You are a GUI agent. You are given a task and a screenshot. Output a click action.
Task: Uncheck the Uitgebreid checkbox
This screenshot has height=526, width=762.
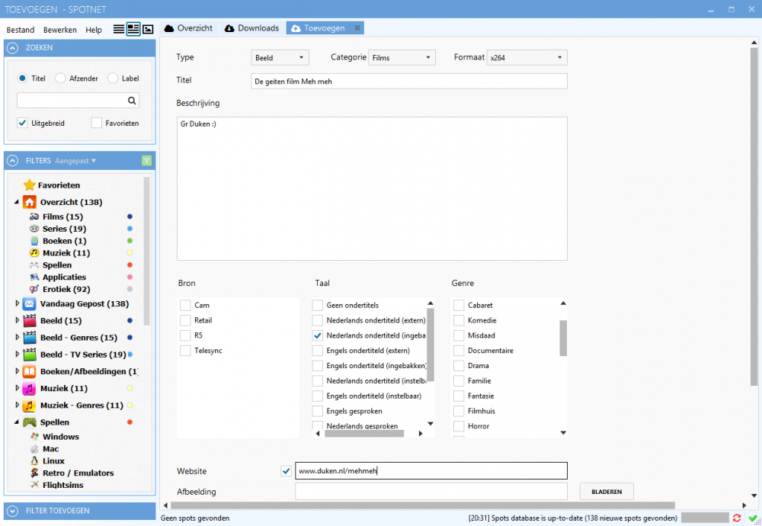point(23,123)
